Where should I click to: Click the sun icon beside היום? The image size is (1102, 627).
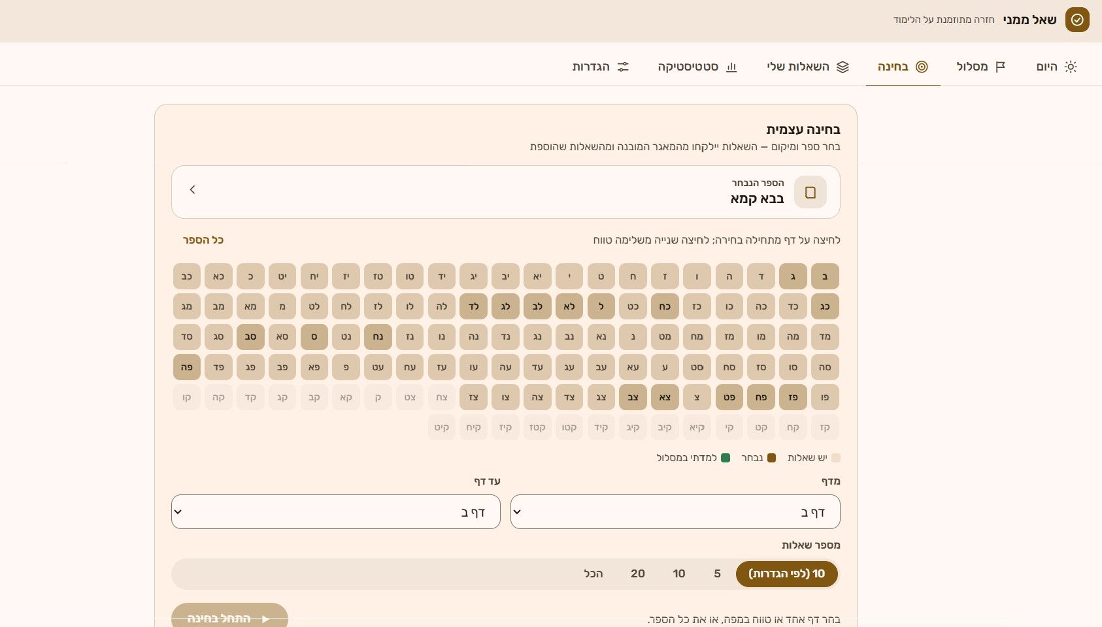[x=1071, y=67]
